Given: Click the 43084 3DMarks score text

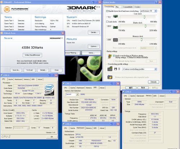Looking at the screenshot, I should [32, 48].
